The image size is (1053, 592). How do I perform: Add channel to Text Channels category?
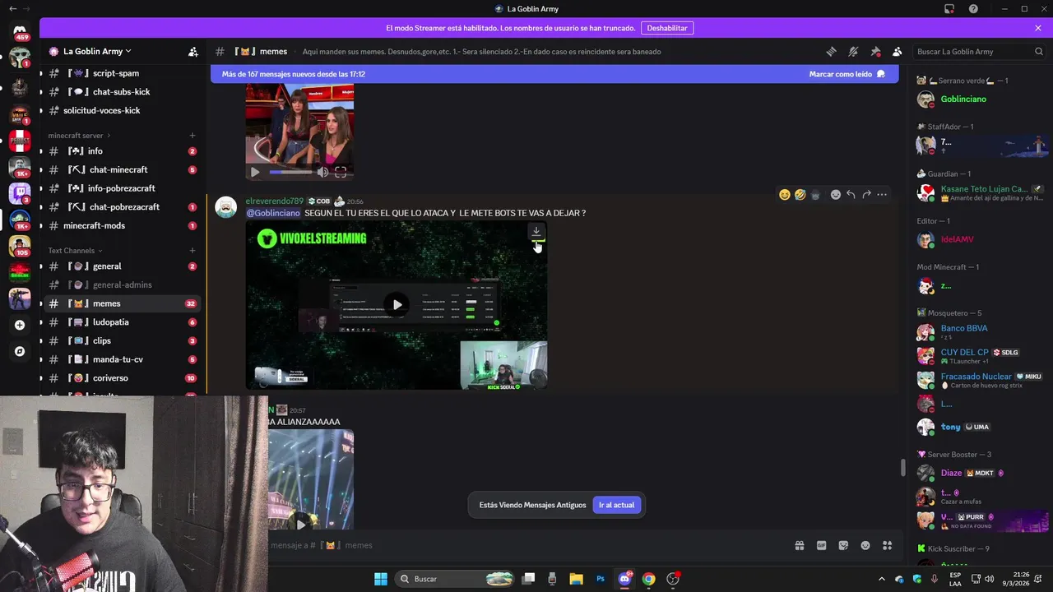(x=193, y=251)
